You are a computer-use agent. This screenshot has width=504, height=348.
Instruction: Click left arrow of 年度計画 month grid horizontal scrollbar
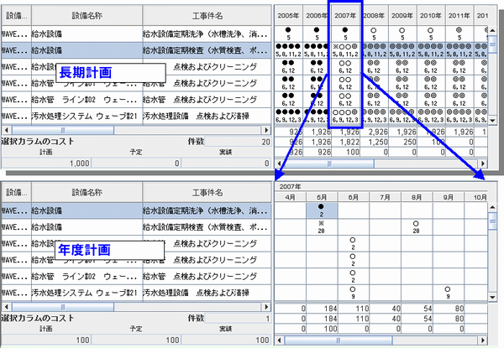pos(279,340)
